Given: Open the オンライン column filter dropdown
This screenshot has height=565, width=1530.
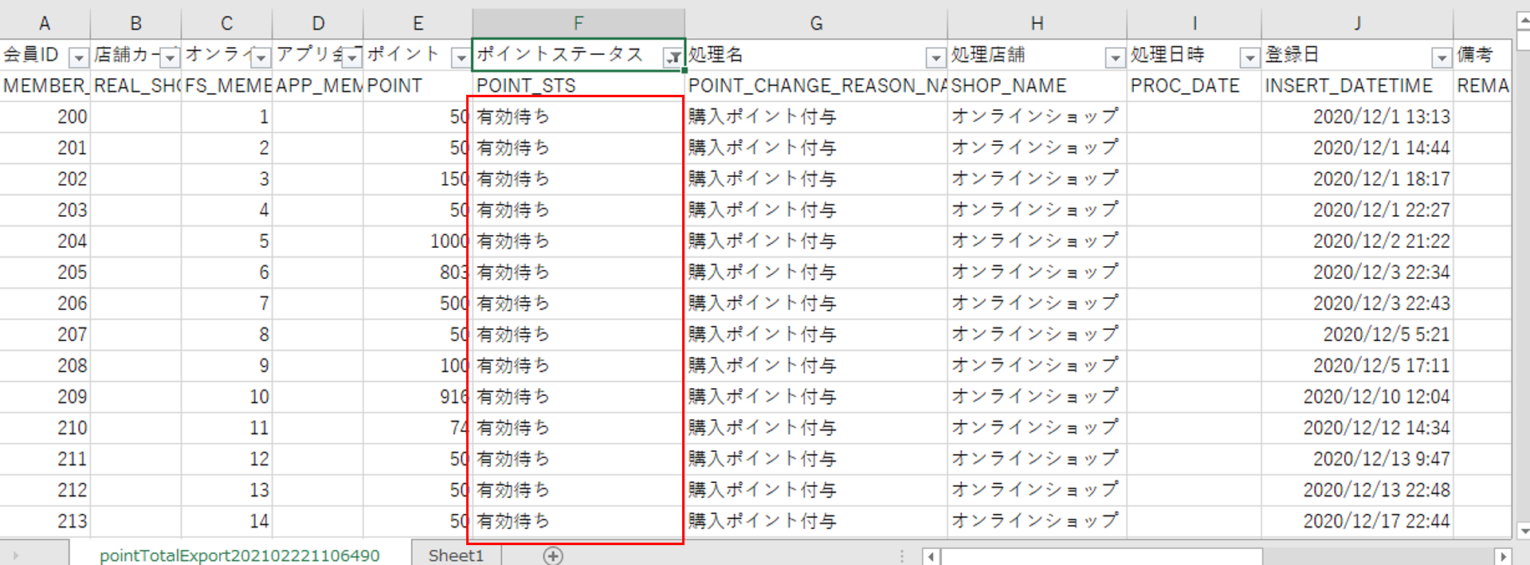Looking at the screenshot, I should pos(261,57).
